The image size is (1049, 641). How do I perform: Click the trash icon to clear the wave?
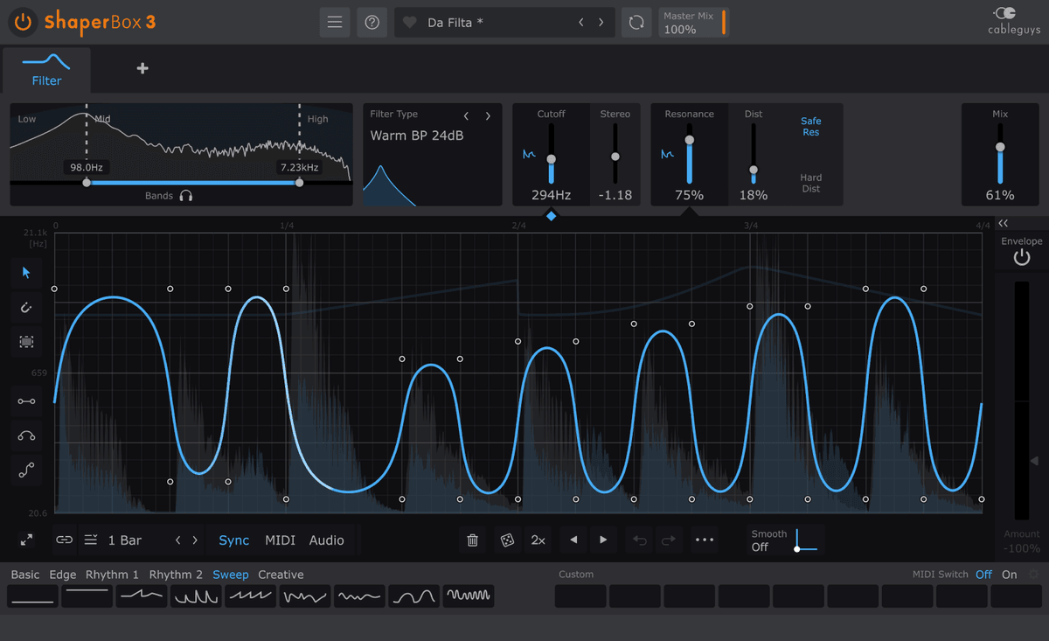[472, 540]
